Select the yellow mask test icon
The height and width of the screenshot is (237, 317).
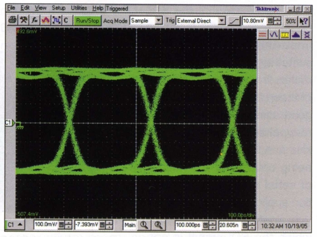click(x=285, y=35)
